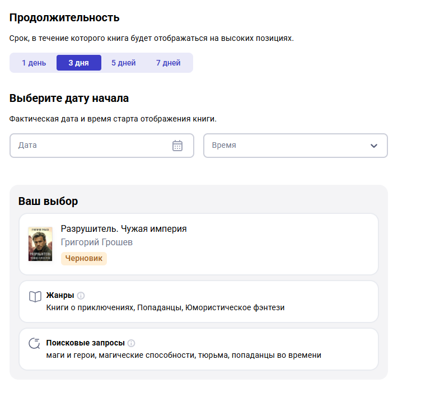The width and height of the screenshot is (435, 397).
Task: Click the Продолжительность heading
Action: [x=64, y=18]
